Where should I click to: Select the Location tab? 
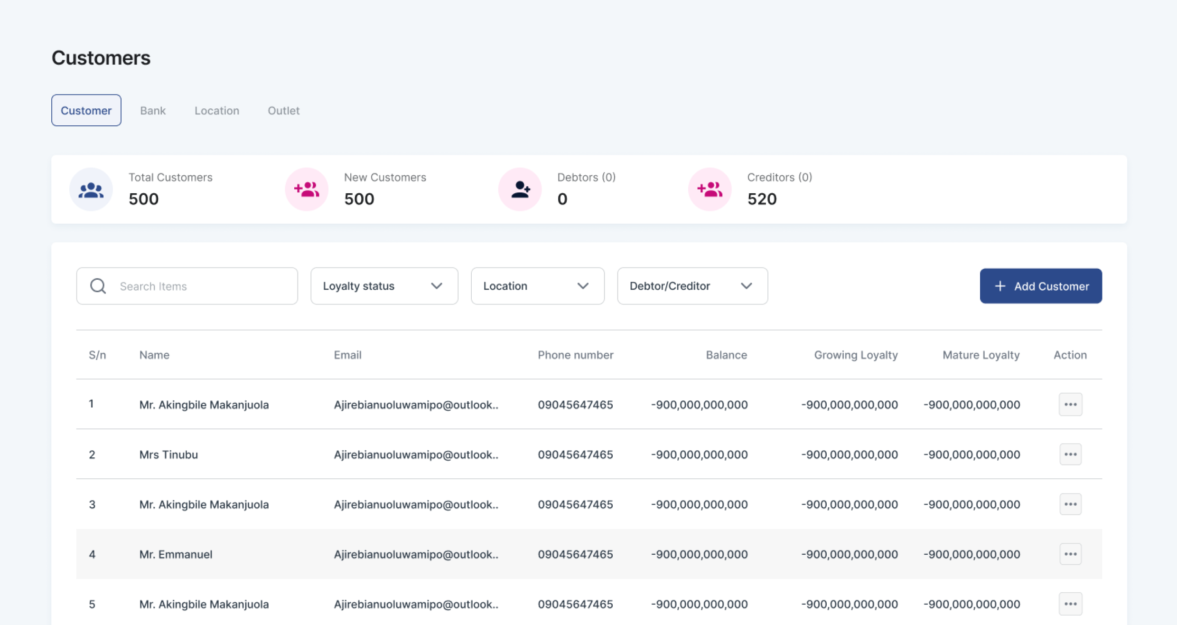tap(217, 111)
